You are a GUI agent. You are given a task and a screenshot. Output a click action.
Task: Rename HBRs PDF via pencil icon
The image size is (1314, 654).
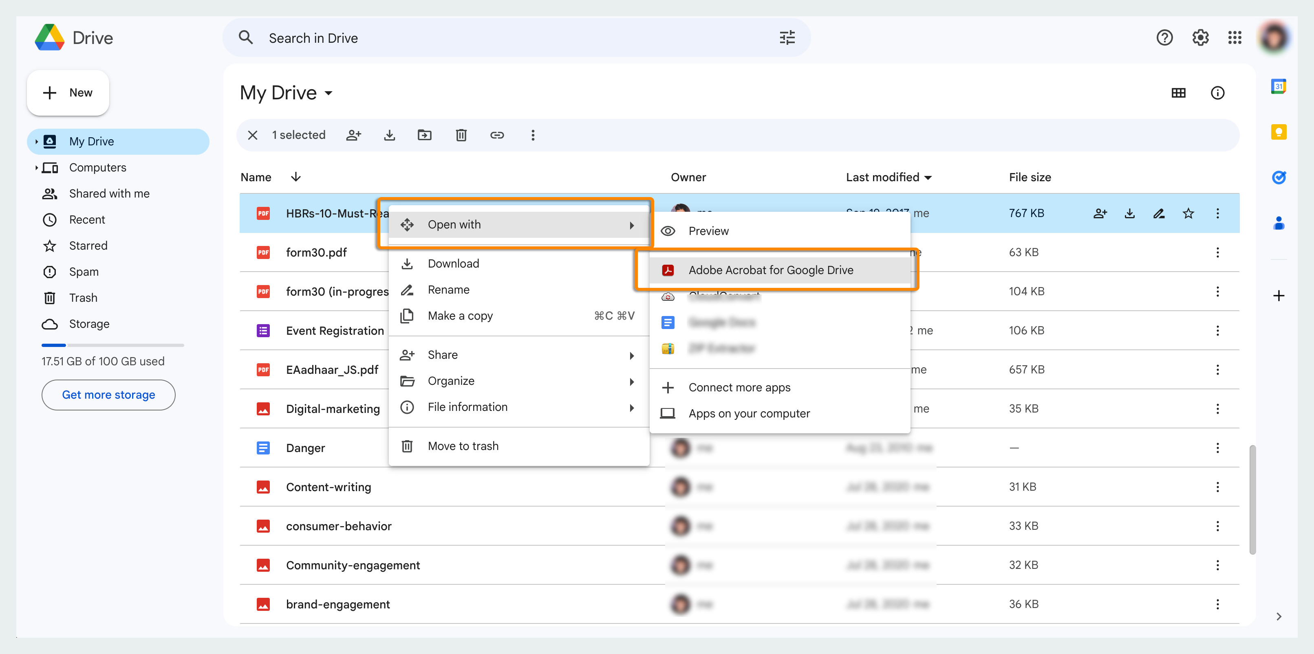(1159, 213)
